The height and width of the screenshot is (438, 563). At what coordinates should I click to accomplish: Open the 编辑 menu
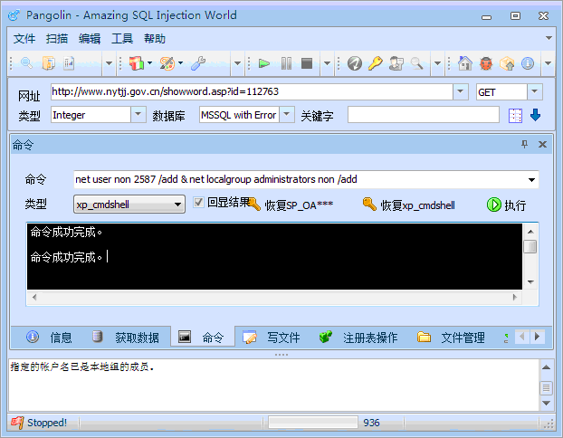click(90, 38)
